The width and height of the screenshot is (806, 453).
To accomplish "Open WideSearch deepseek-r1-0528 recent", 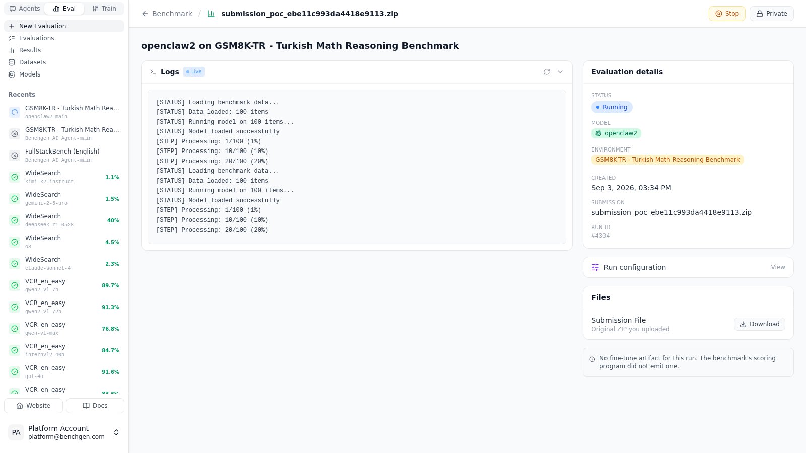I will pyautogui.click(x=64, y=220).
